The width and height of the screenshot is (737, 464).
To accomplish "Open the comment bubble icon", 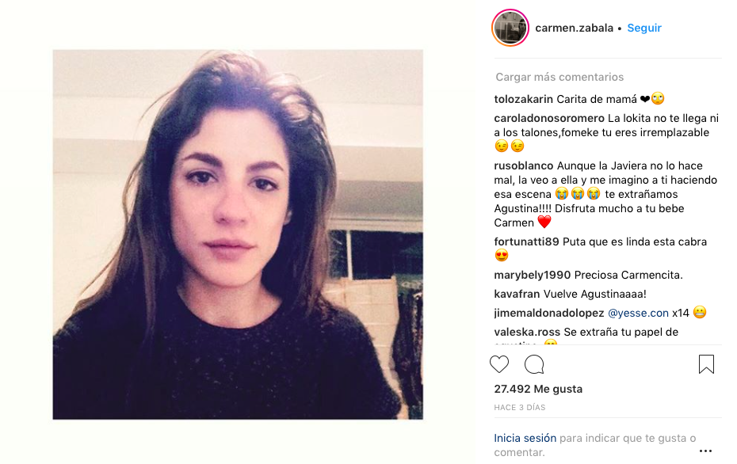I will 534,364.
